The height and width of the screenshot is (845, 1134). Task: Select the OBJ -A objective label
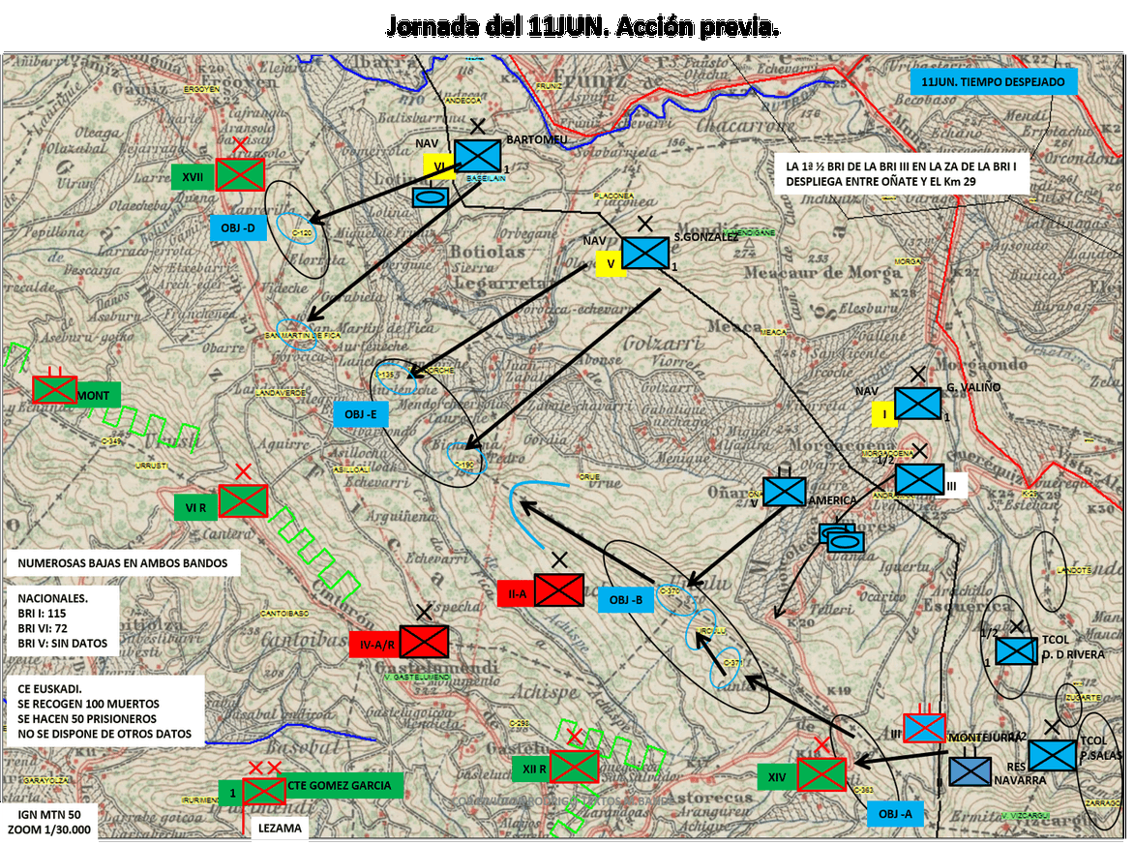(895, 814)
